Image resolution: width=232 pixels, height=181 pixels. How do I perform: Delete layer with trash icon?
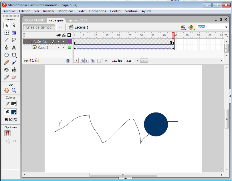(68, 61)
